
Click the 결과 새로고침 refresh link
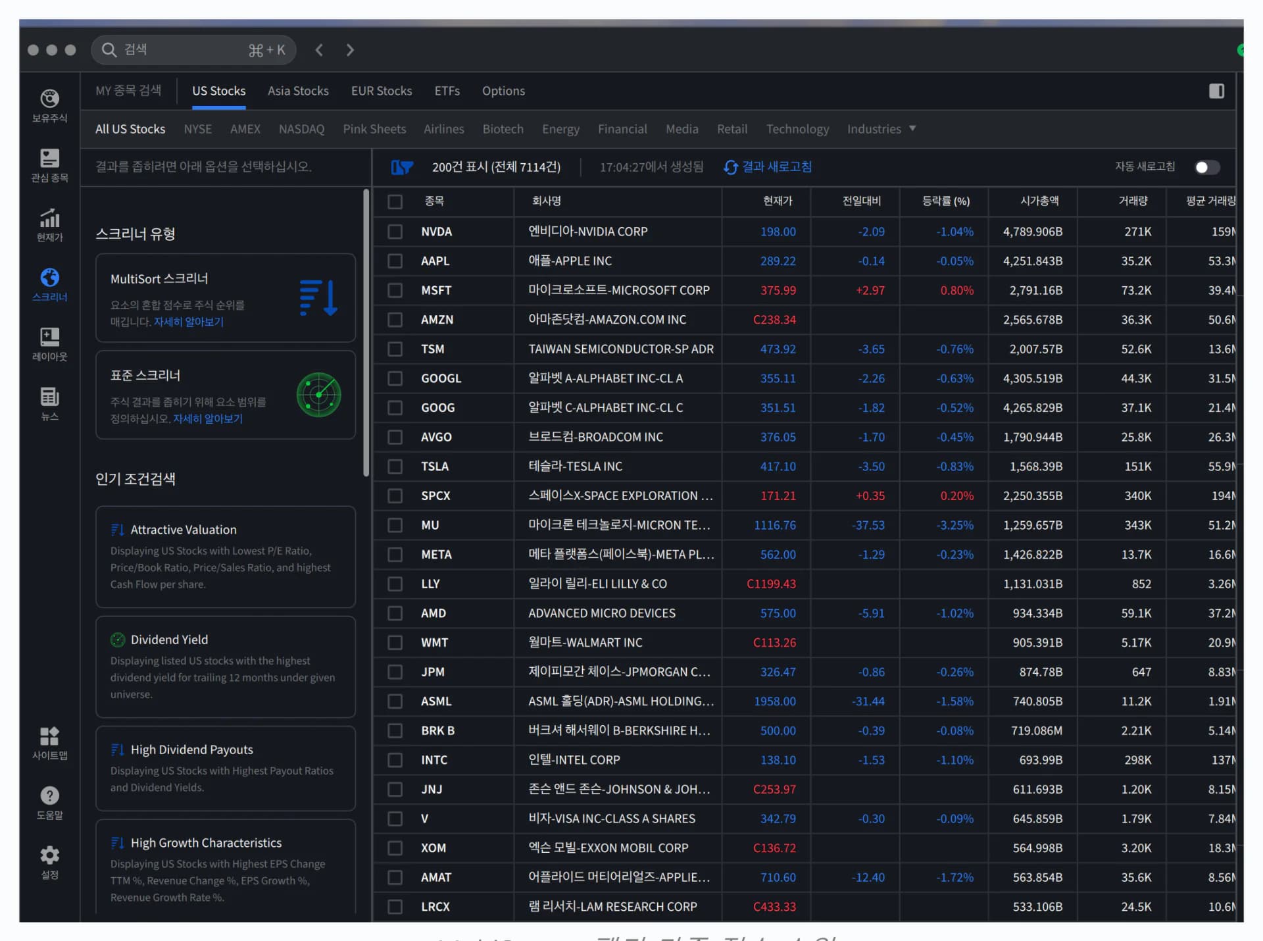(777, 167)
